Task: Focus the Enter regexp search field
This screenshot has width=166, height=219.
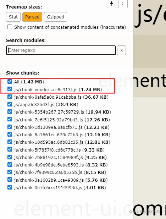Action: 61,50
